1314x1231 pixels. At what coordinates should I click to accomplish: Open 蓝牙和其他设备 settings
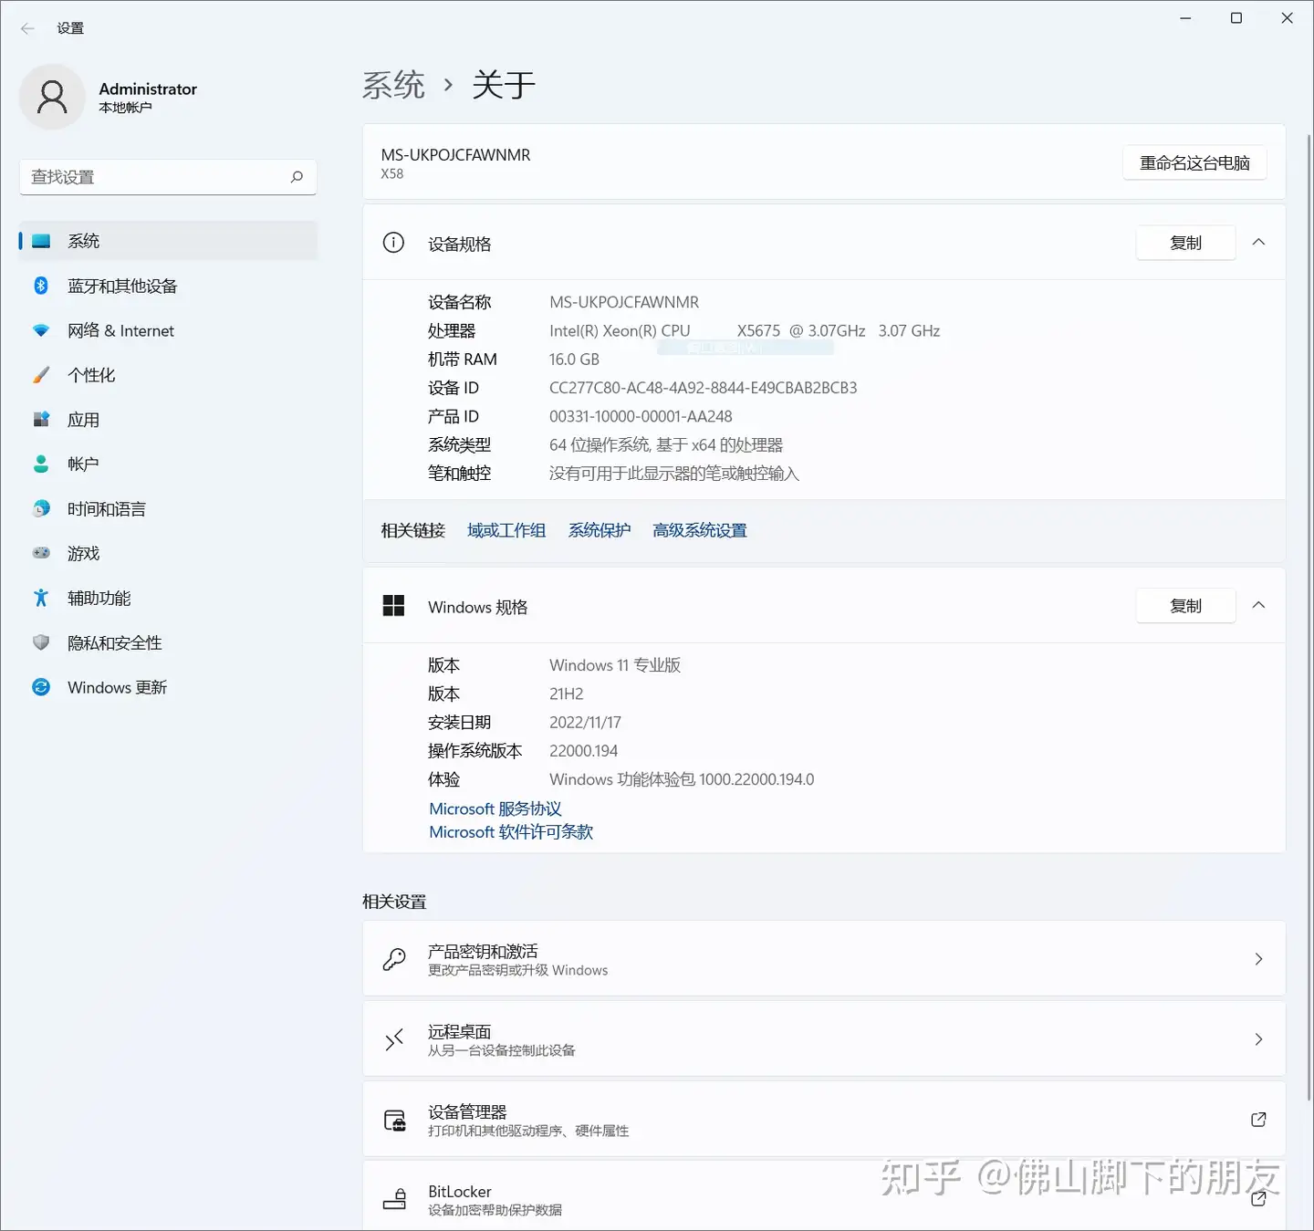click(x=168, y=286)
